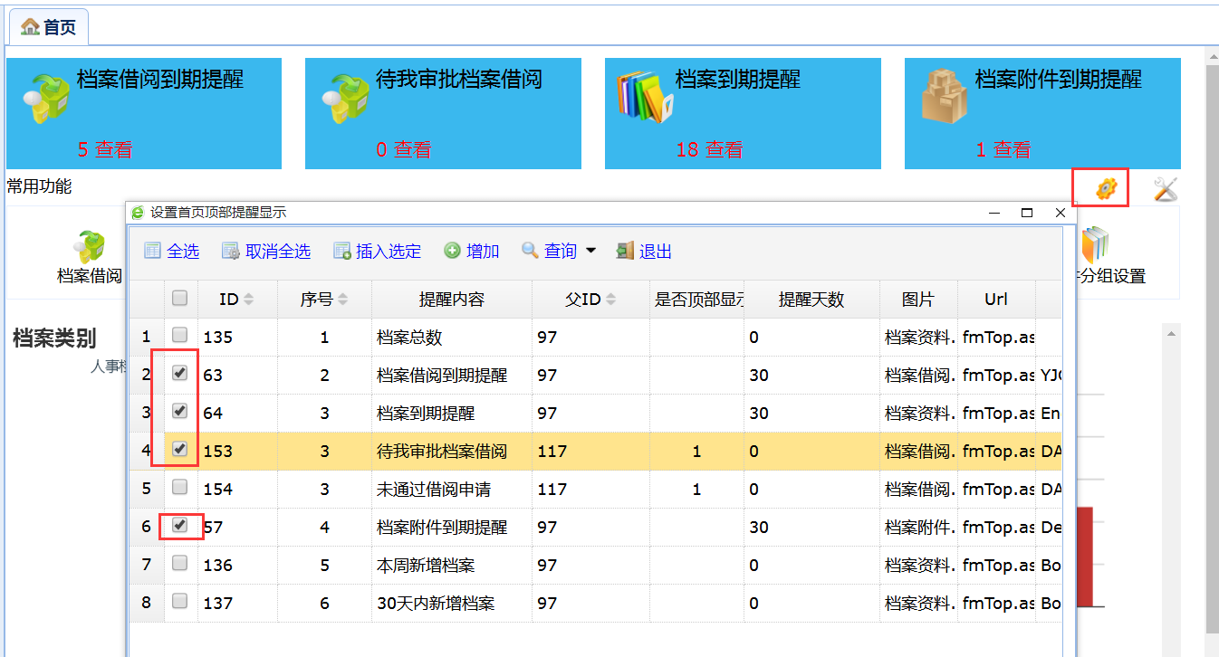Switch to the 首页 tab
This screenshot has height=657, width=1219.
pos(49,27)
